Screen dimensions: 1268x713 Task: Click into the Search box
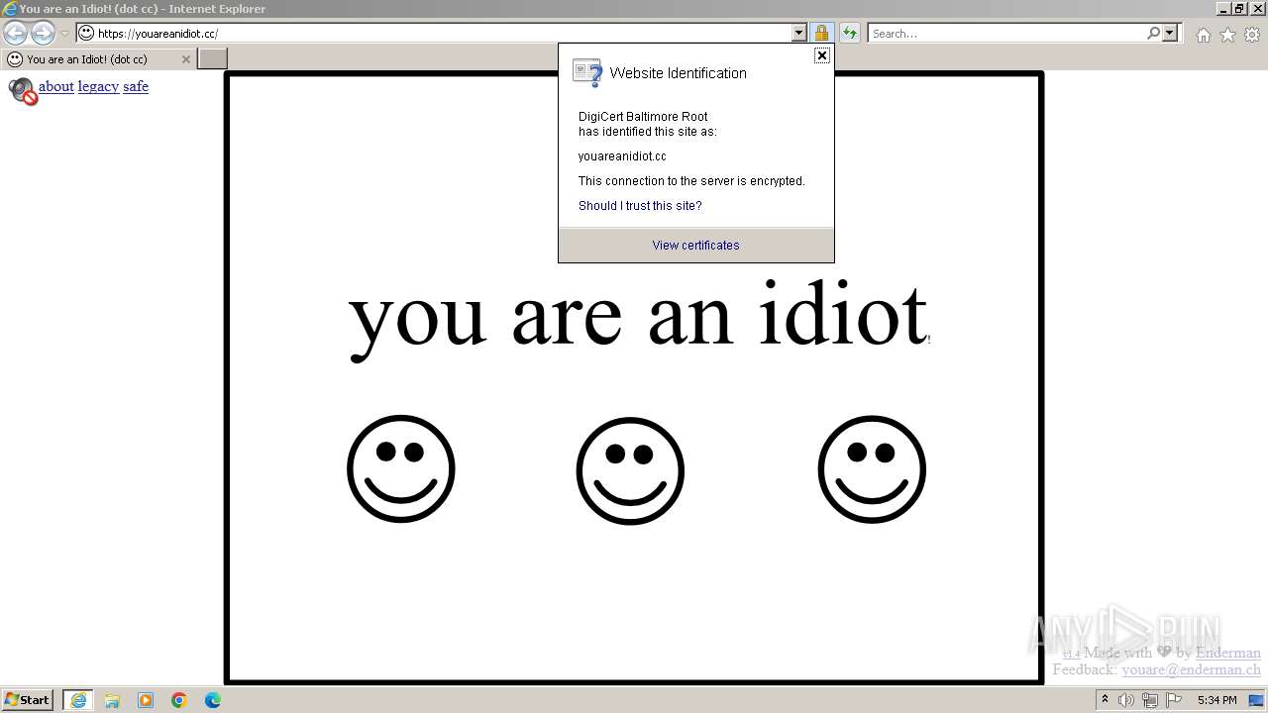click(1007, 33)
